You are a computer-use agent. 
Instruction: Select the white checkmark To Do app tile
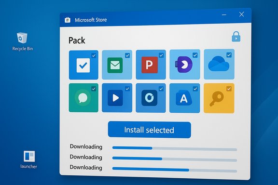click(83, 65)
